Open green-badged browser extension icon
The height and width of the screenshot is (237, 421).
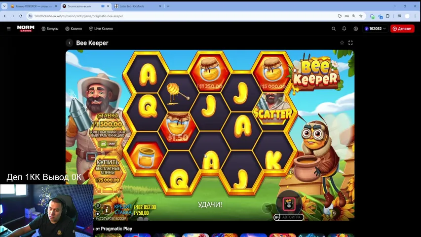tap(372, 16)
